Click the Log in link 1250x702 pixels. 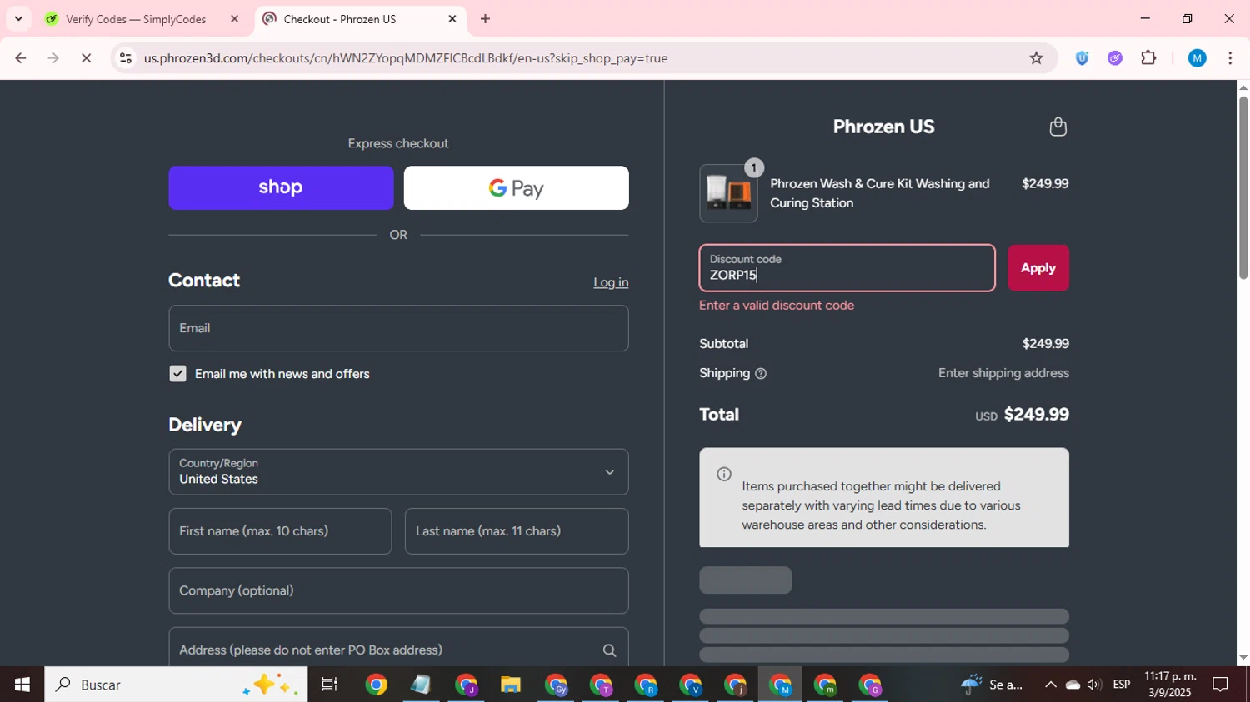pos(611,282)
